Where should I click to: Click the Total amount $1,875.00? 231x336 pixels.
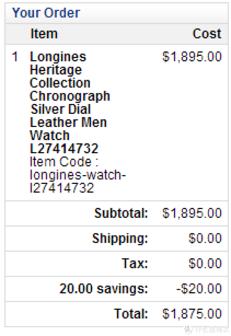click(192, 314)
